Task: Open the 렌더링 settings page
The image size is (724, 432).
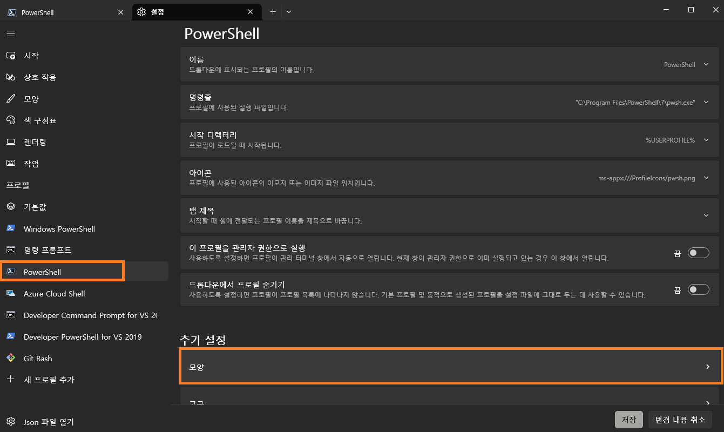Action: 85,142
